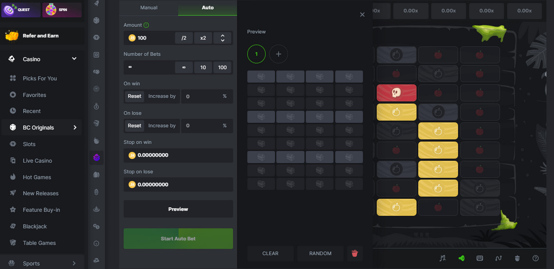554x269 pixels.
Task: Expand the BC Originals submenu
Action: tap(75, 128)
